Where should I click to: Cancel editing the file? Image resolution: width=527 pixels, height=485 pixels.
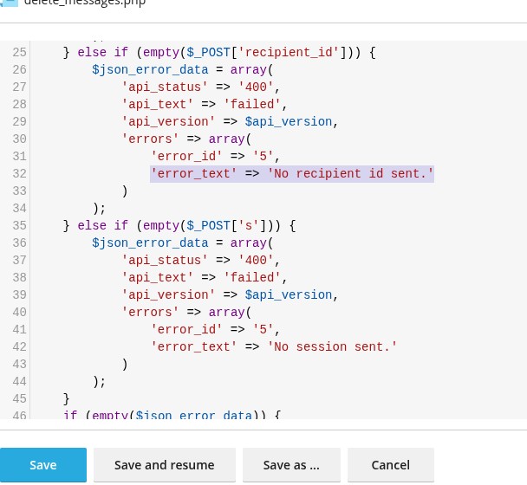[x=390, y=465]
